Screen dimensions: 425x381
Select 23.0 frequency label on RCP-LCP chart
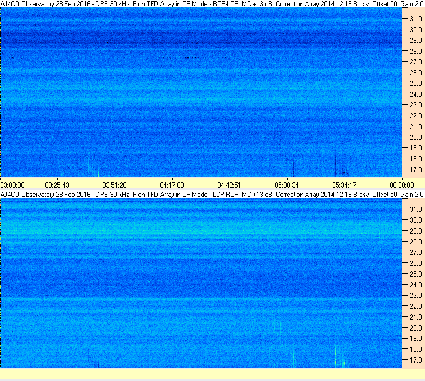pyautogui.click(x=416, y=105)
